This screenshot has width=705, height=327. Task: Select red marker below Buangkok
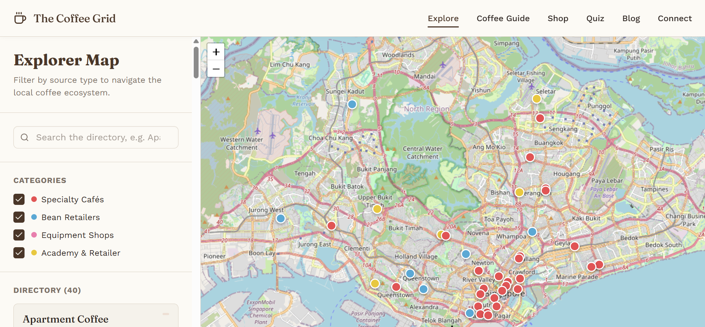(x=530, y=157)
